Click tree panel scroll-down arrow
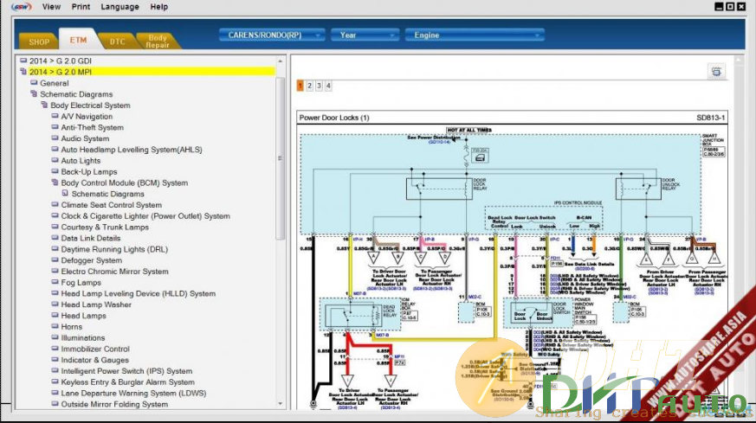Viewport: 756px width, 423px height. point(280,404)
